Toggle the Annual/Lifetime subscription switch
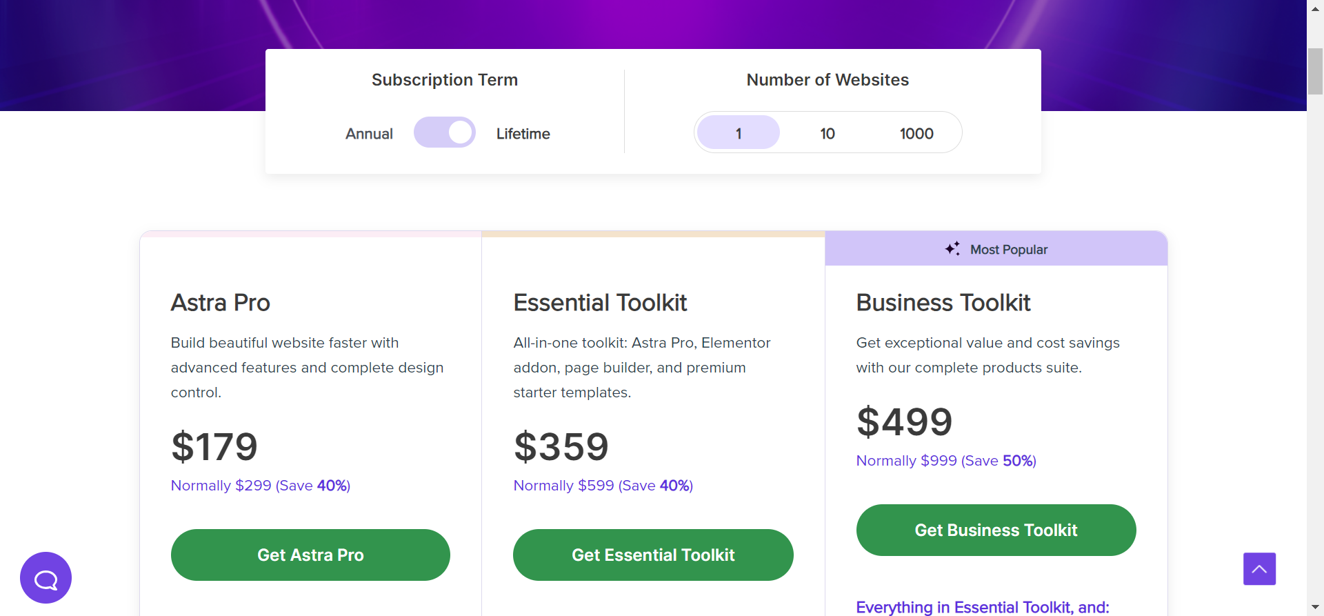The height and width of the screenshot is (616, 1324). [x=445, y=132]
